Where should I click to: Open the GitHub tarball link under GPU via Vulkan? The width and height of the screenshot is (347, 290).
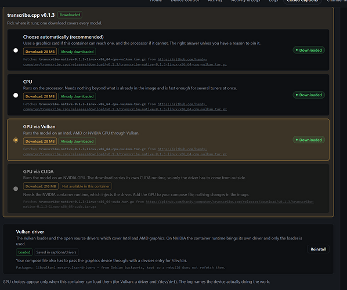[x=125, y=151]
